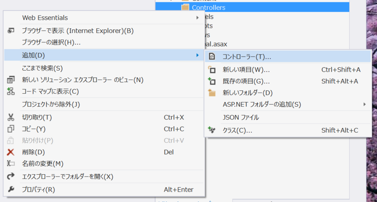
Task: Click the scissors cut icon
Action: 11,117
